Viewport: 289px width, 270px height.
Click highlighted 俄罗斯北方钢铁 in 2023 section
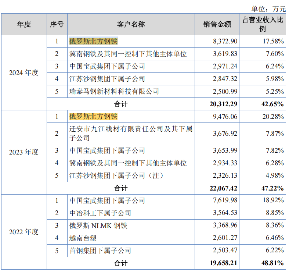point(93,117)
